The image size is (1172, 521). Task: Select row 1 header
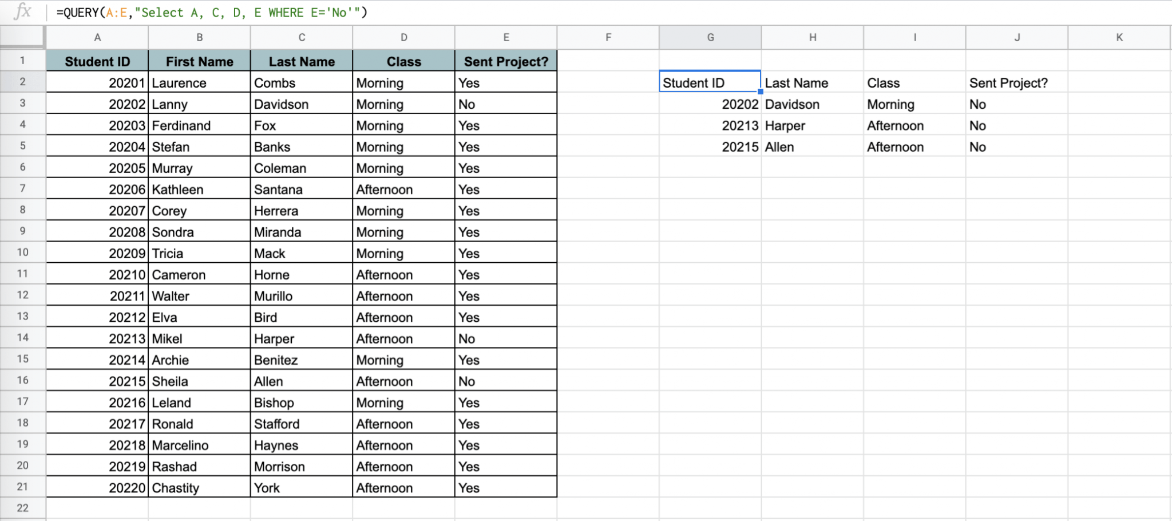pyautogui.click(x=22, y=60)
